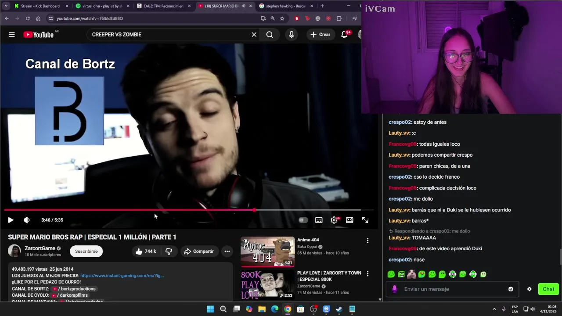562x316 pixels.
Task: Mute audio on SUPER MARIO tab
Action: point(243,6)
